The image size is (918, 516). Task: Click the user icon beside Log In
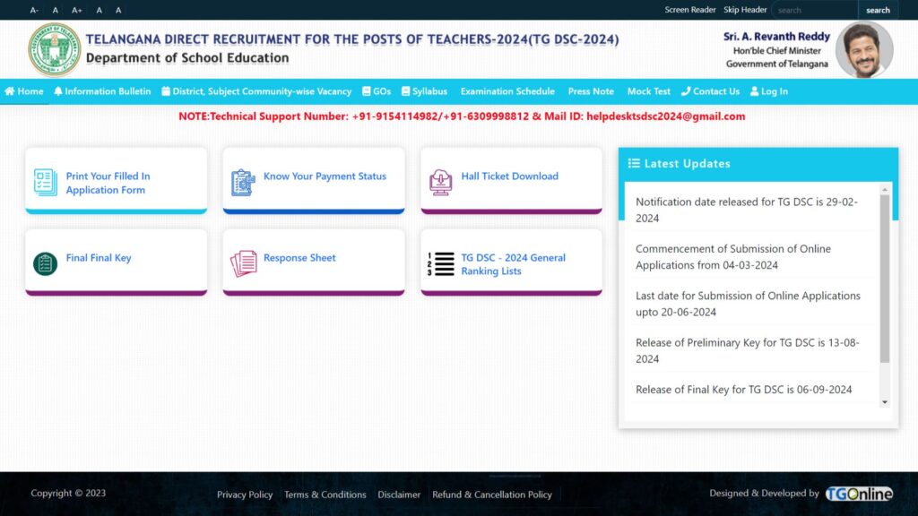coord(755,91)
